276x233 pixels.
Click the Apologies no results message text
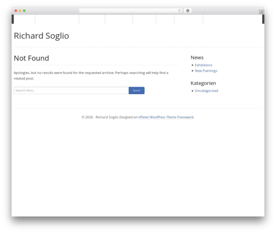91,75
